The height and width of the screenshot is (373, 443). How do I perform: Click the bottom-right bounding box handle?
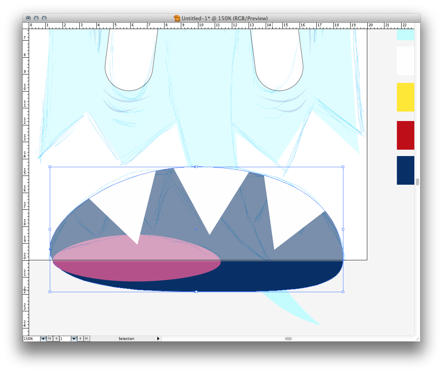pyautogui.click(x=343, y=291)
